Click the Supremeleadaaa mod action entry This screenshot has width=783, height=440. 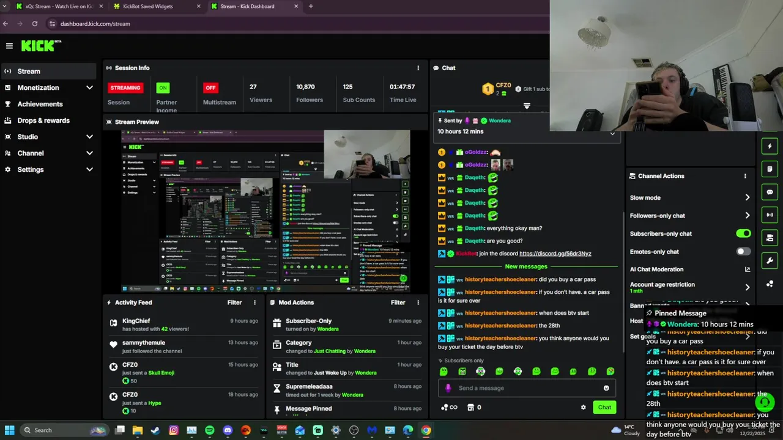tap(347, 390)
